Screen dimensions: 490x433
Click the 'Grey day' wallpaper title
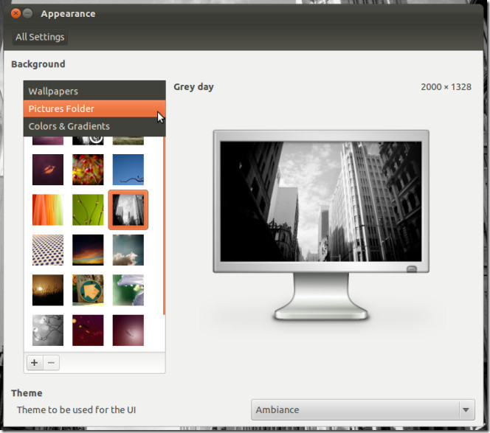click(193, 87)
